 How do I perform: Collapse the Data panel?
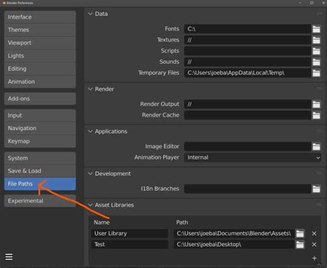(x=90, y=14)
